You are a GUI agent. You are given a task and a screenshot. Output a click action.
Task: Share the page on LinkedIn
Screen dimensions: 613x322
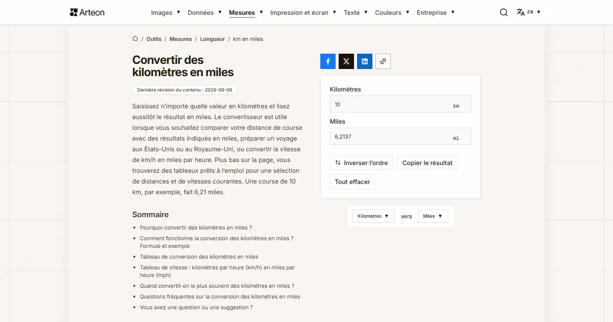pos(365,61)
